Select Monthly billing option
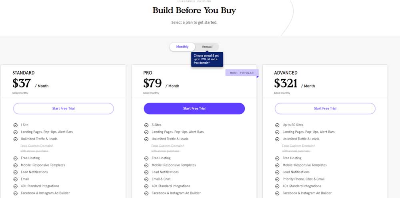The height and width of the screenshot is (198, 400). 182,47
